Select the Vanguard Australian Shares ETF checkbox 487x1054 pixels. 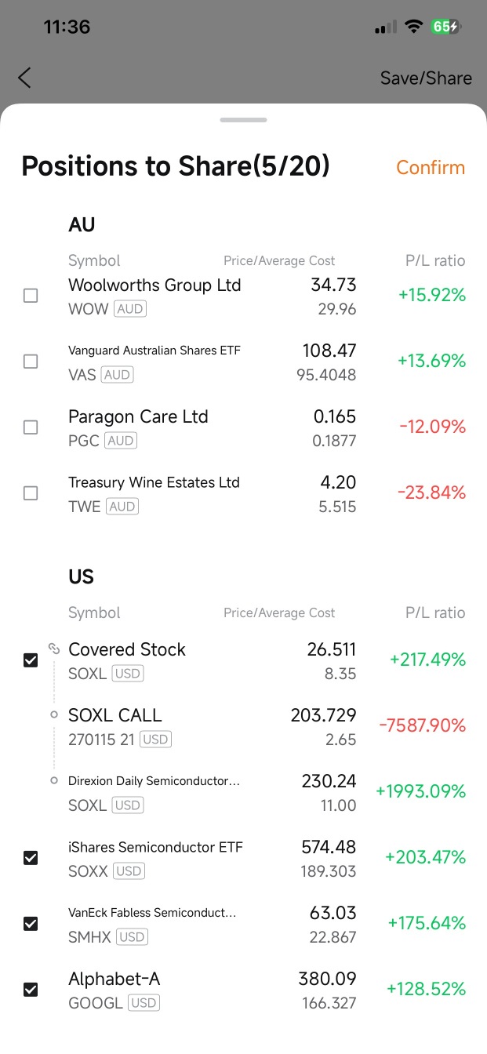[x=31, y=362]
